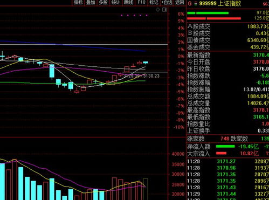Click the 涨家数 748 value
Image resolution: width=269 pixels, height=200 pixels.
point(225,139)
